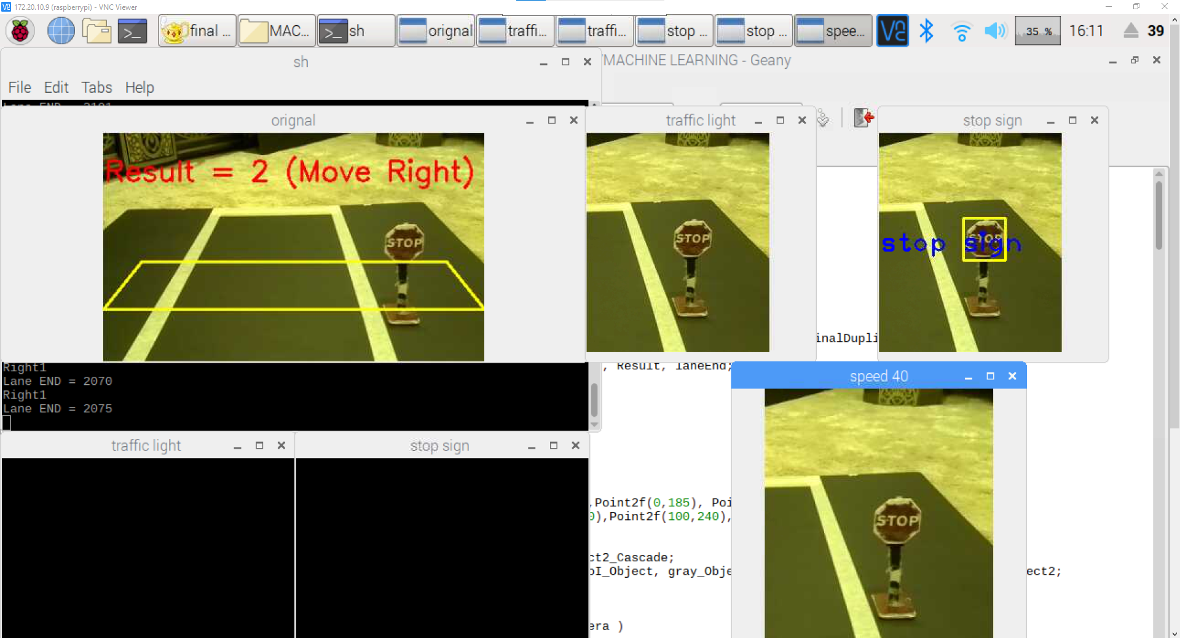Click the 'Lane END = 2070' terminal line
Viewport: 1180px width, 638px height.
click(58, 382)
